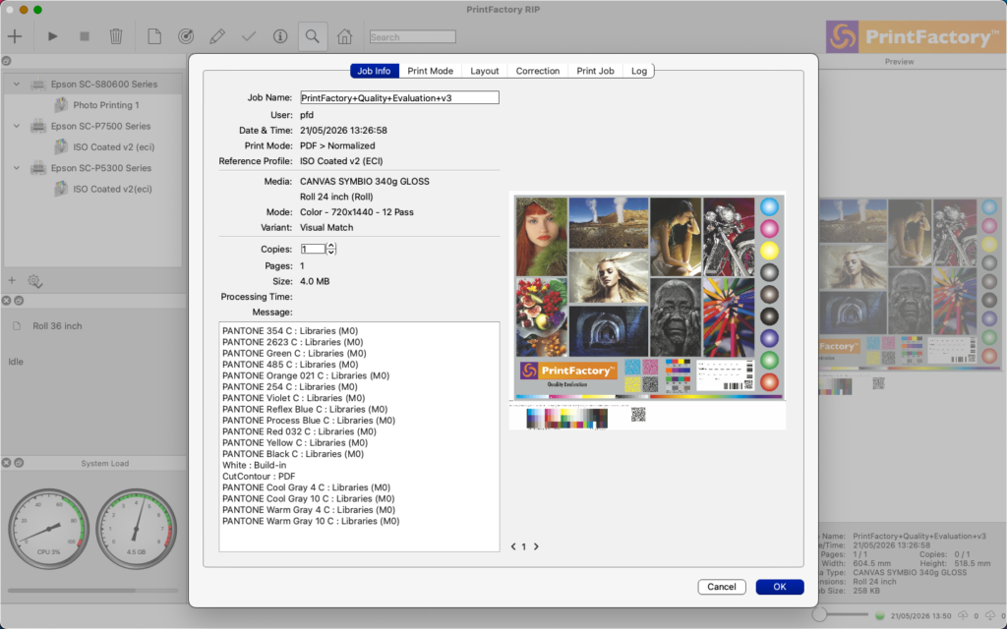Select PANTONE Reflex Blue C list row
The image size is (1007, 629).
pyautogui.click(x=305, y=410)
